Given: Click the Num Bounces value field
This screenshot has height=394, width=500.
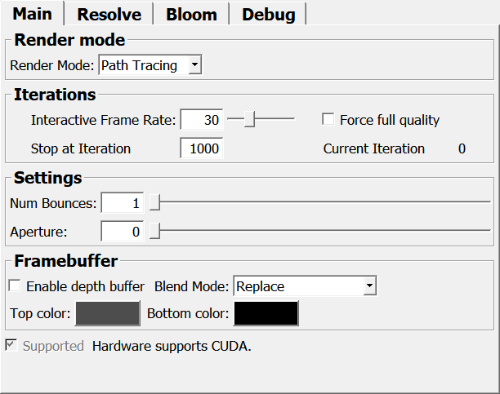Looking at the screenshot, I should pyautogui.click(x=122, y=203).
